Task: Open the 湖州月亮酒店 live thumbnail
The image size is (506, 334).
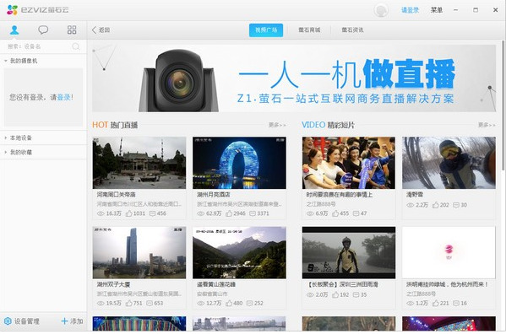Action: point(239,163)
